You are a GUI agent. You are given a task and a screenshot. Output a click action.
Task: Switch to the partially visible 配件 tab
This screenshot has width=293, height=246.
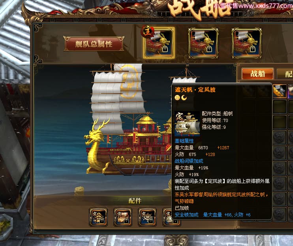pyautogui.click(x=285, y=74)
